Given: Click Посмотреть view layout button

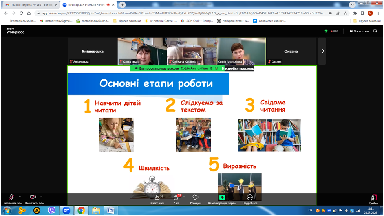Looking at the screenshot, I should point(358,31).
